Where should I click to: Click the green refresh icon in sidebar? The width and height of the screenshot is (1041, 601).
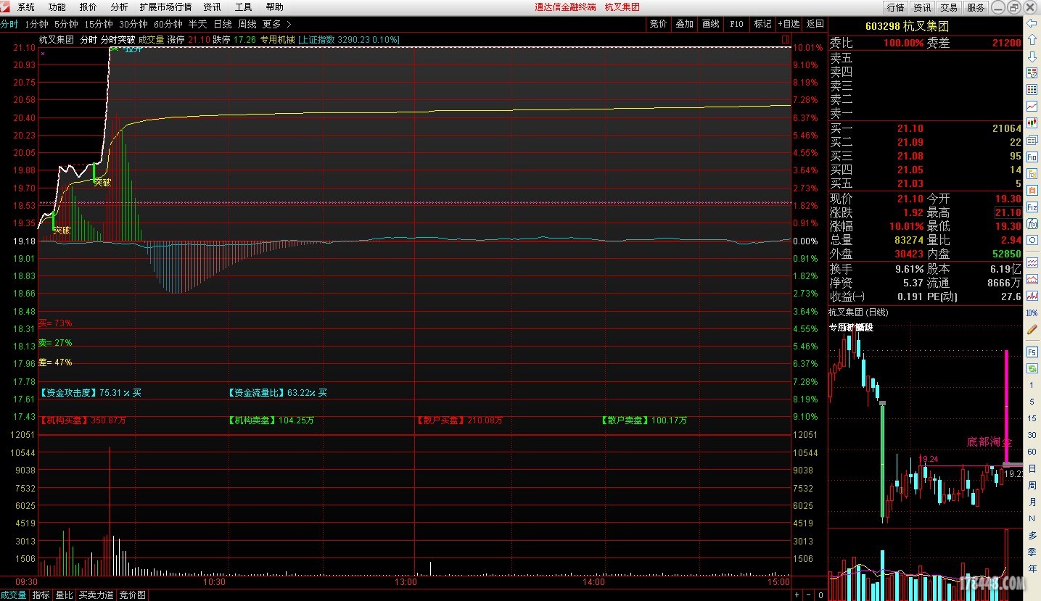(x=1032, y=368)
